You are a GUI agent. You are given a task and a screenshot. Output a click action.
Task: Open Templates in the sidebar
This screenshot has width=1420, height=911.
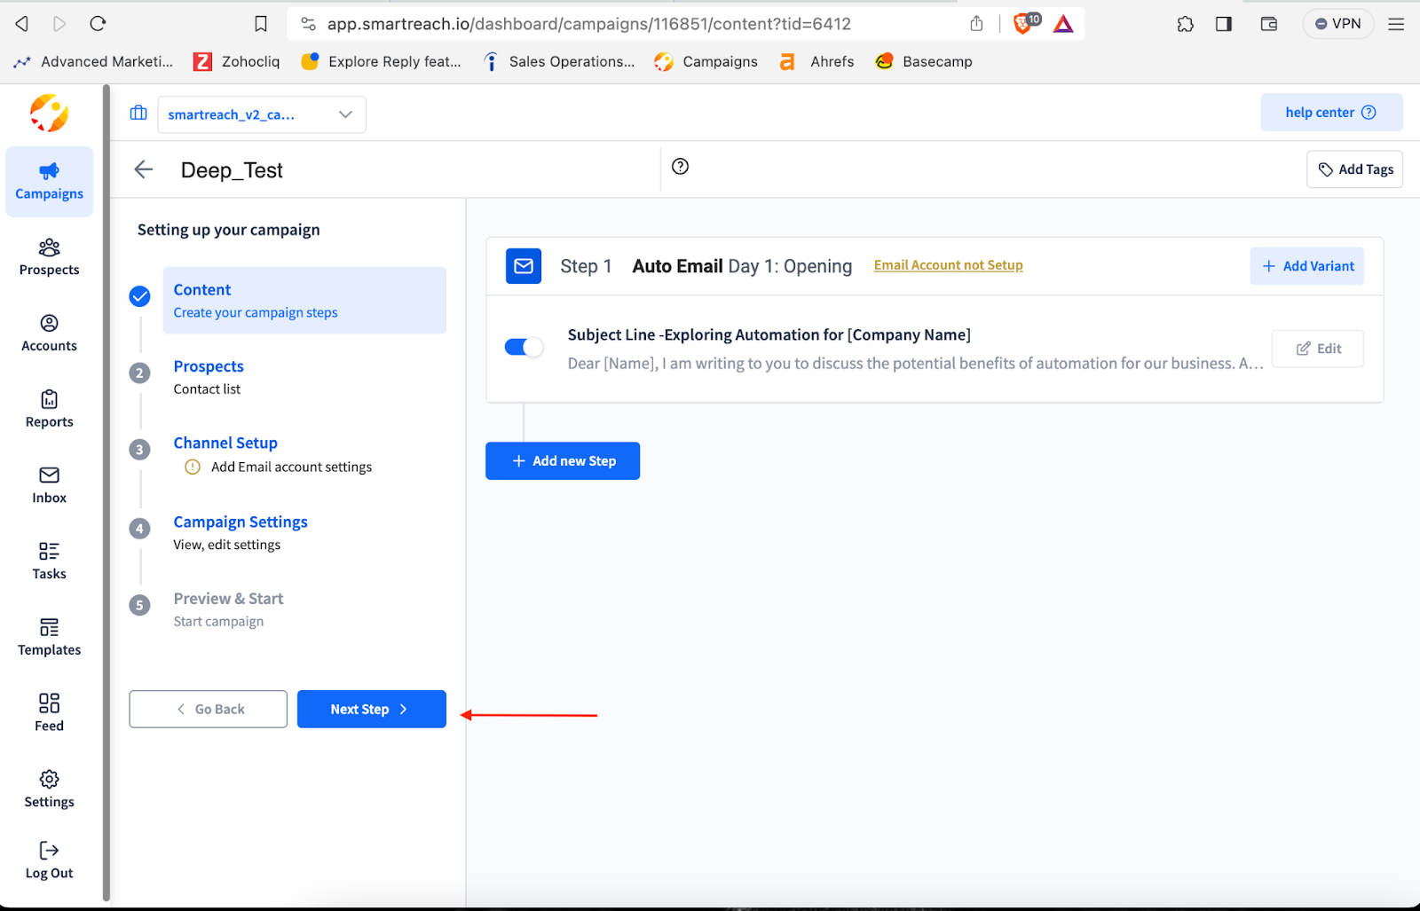point(49,638)
